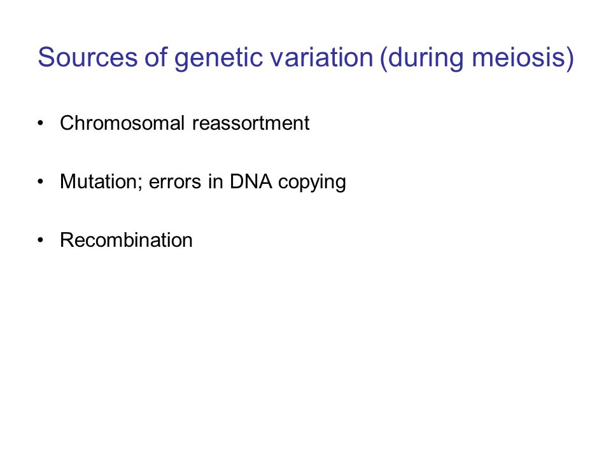Click the bullet marker before Recombination
611x458 pixels.
41,240
